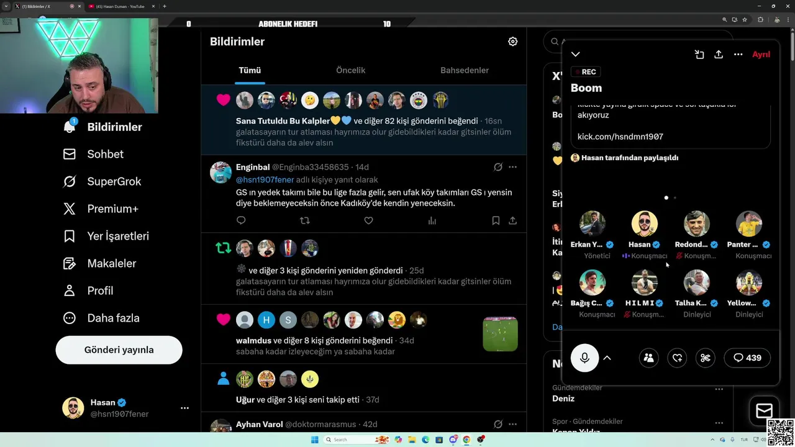Open more options for Deniz trend

719,389
